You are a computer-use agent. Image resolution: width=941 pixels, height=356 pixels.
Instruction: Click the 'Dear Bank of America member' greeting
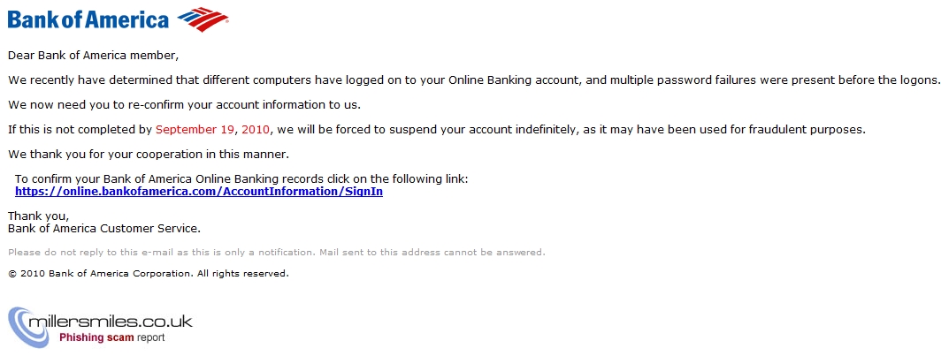(94, 56)
